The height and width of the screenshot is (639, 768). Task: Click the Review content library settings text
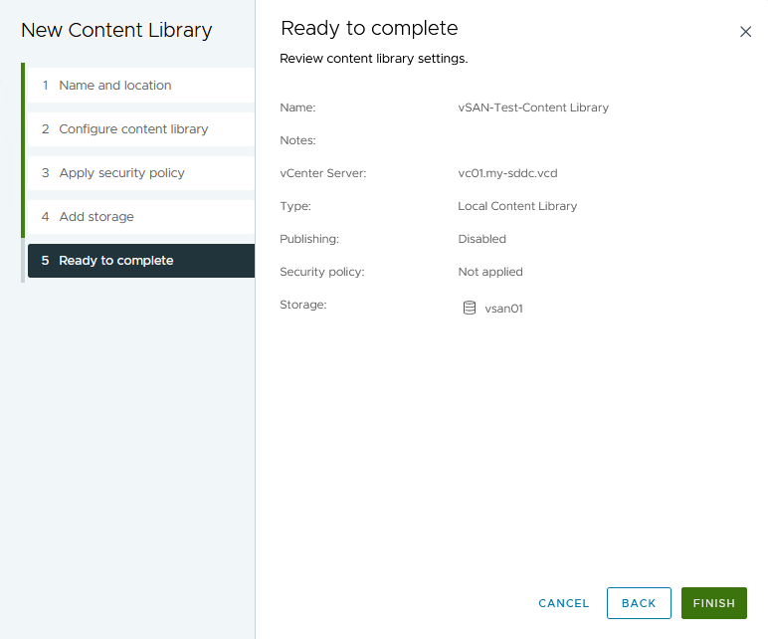(x=373, y=59)
